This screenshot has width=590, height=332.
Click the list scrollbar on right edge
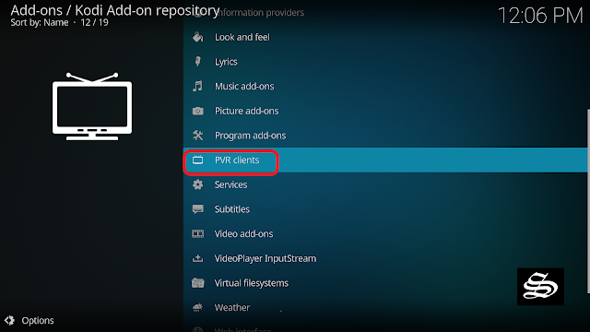coord(588,201)
